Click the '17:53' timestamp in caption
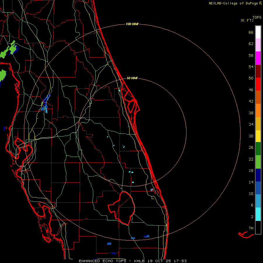 [180, 261]
